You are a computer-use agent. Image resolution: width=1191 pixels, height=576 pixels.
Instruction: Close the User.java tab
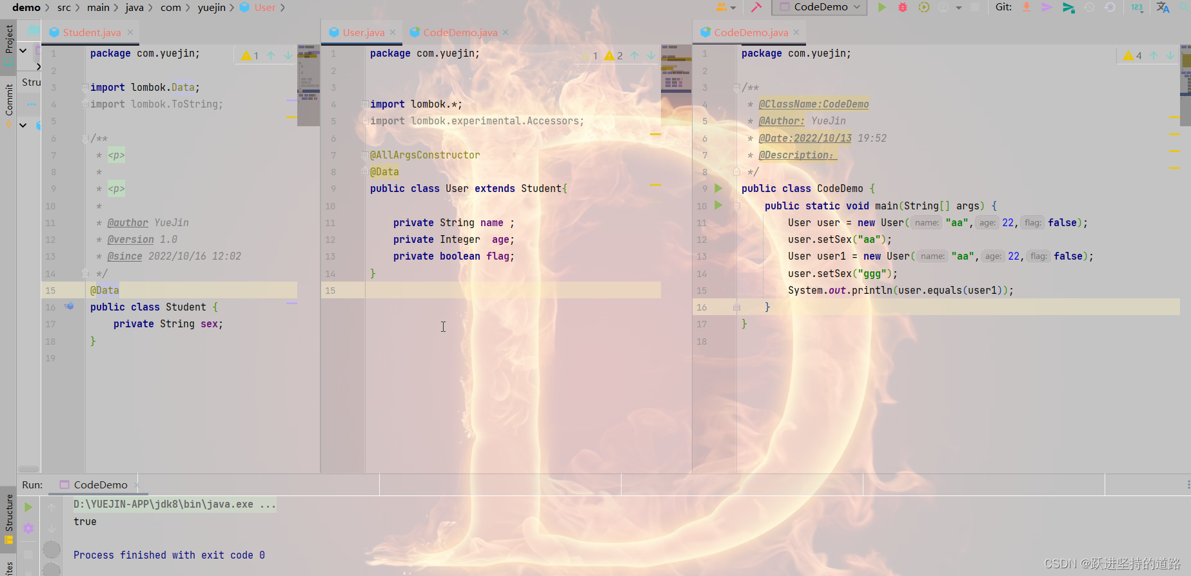pyautogui.click(x=393, y=32)
